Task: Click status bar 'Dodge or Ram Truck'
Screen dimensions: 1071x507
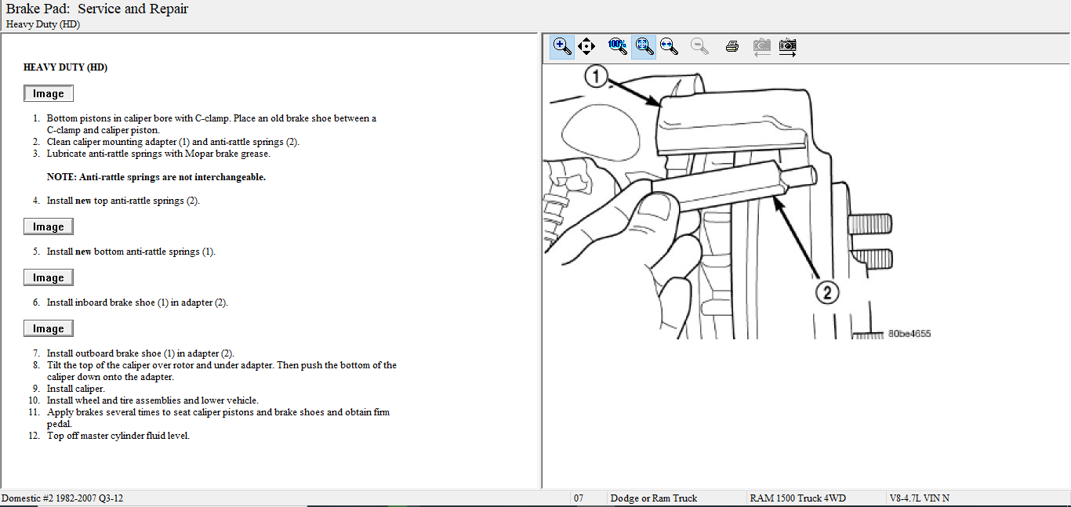Action: tap(654, 498)
